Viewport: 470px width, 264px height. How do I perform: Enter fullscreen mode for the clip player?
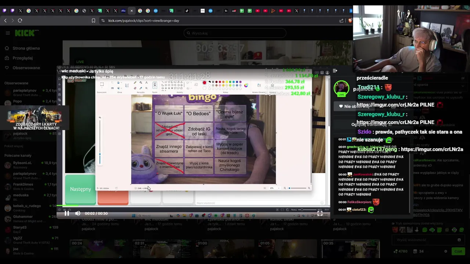click(320, 213)
